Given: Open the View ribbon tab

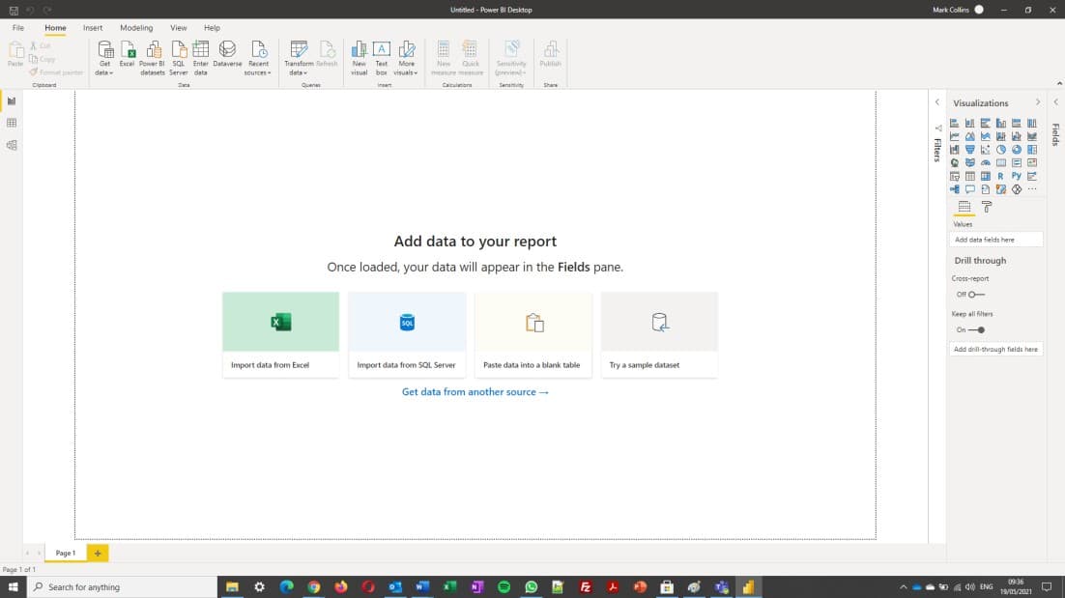Looking at the screenshot, I should pos(179,28).
